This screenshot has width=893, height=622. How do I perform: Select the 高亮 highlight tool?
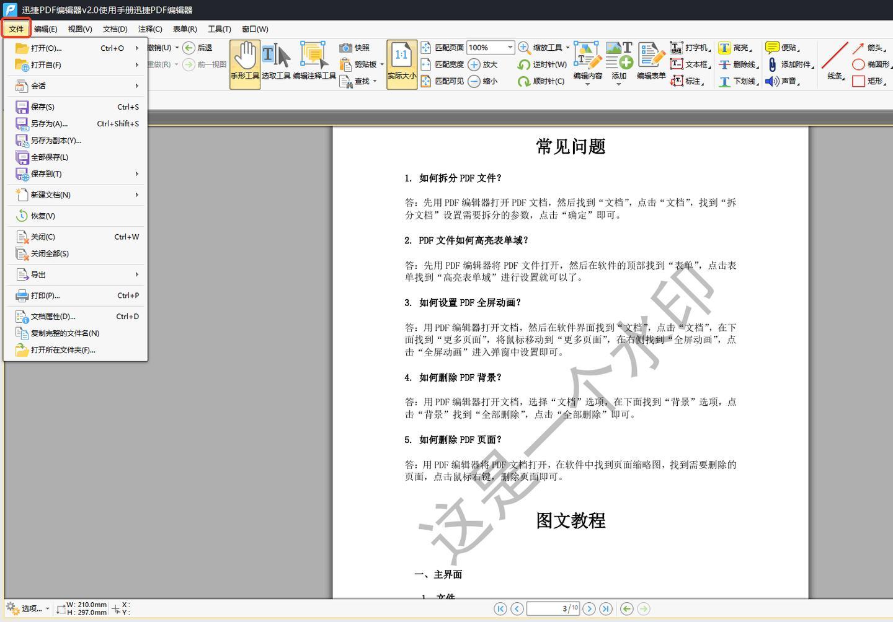pos(724,48)
